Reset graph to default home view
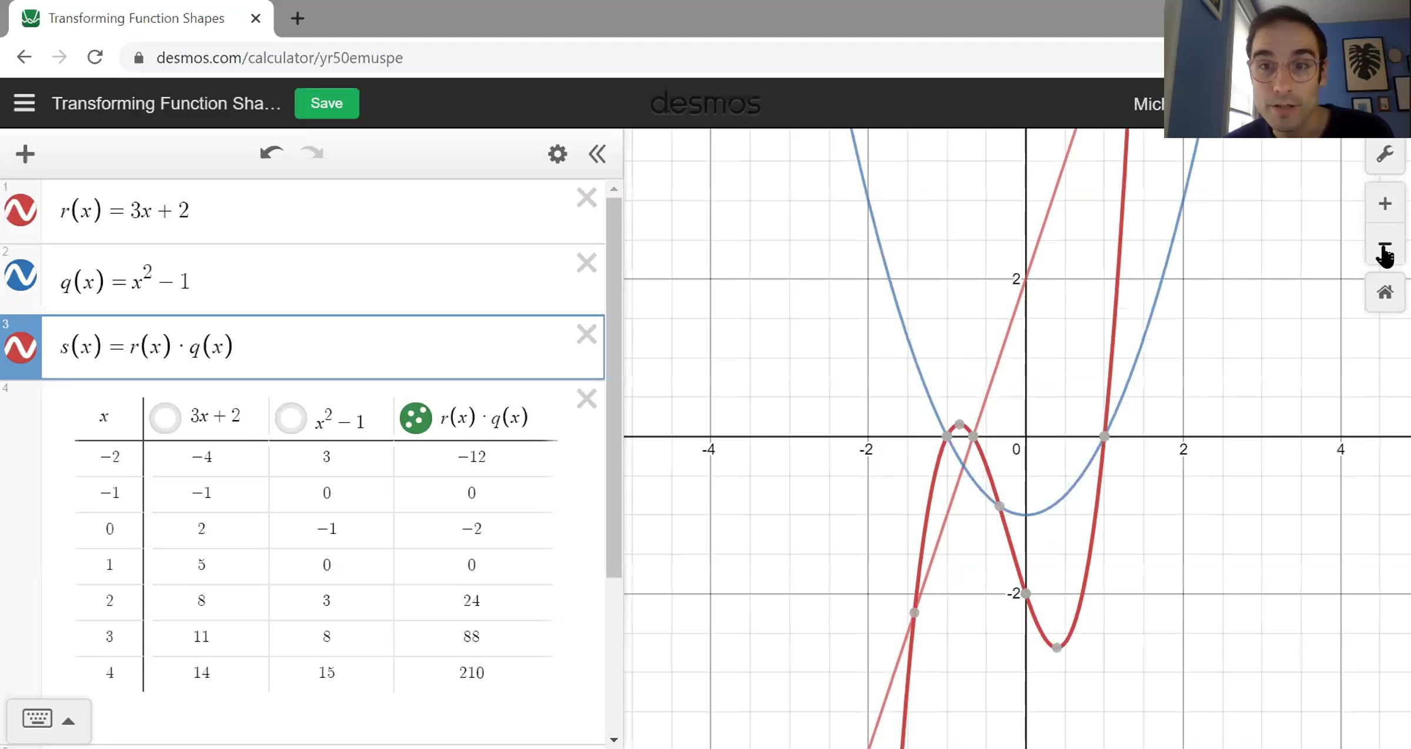 1385,292
